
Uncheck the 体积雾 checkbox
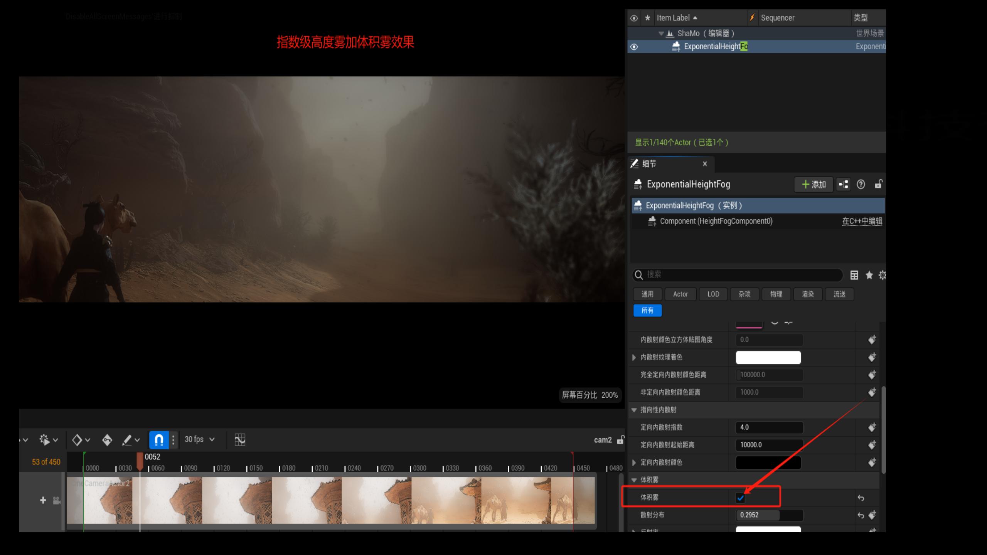(x=740, y=498)
